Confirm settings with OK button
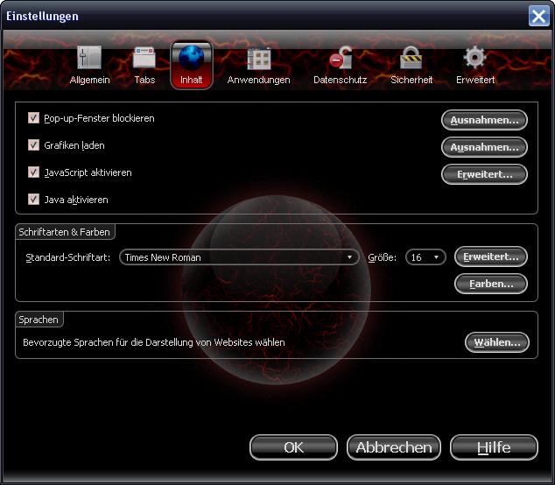The height and width of the screenshot is (485, 555). pyautogui.click(x=293, y=447)
